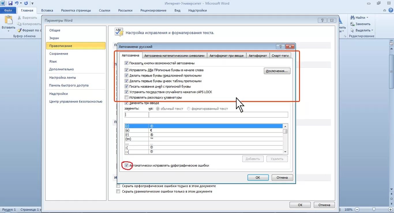Click the Заменить replace icon
The image size is (394, 213).
[x=352, y=24]
